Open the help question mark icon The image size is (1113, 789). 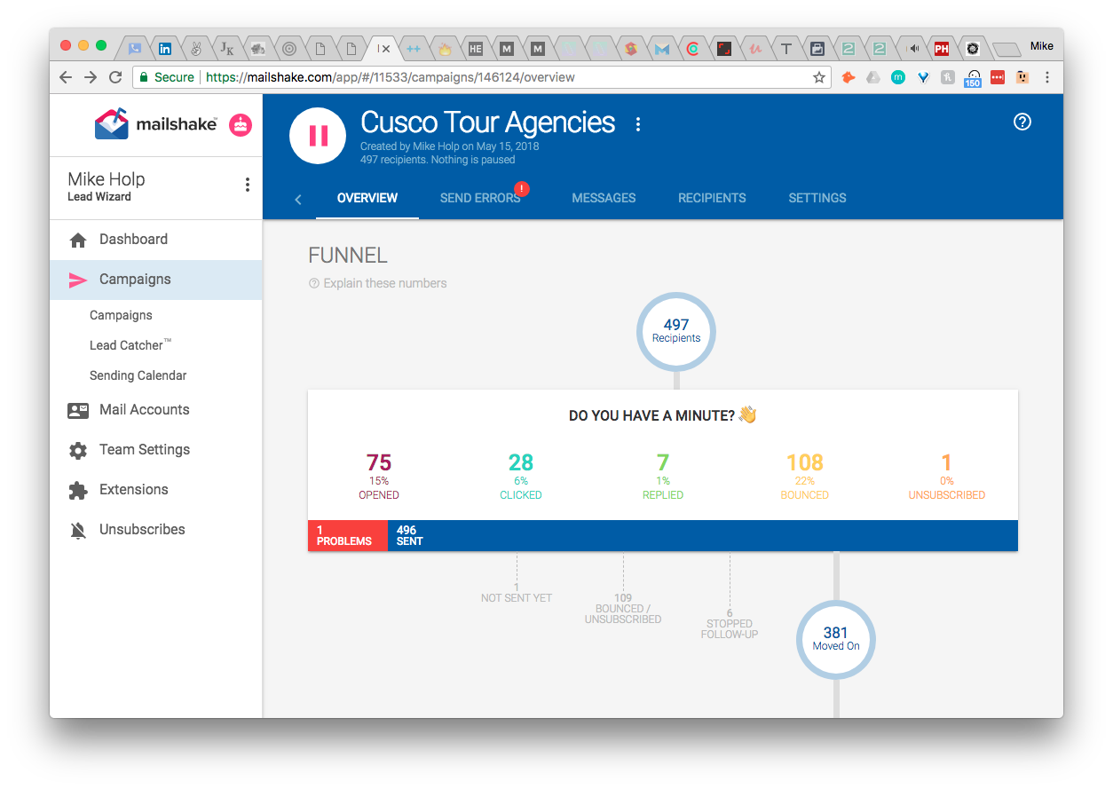pyautogui.click(x=1022, y=122)
